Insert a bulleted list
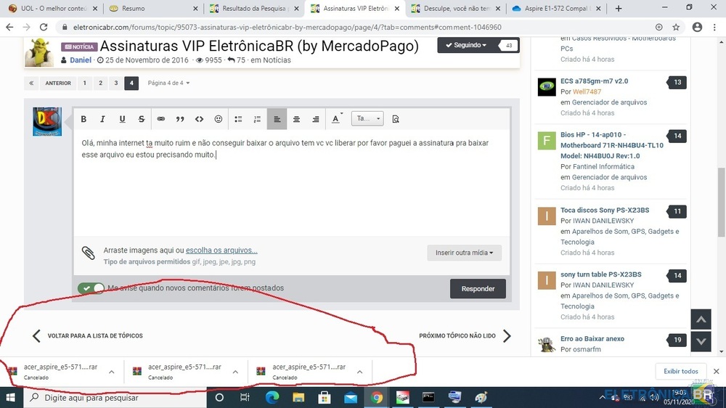This screenshot has width=726, height=408. pyautogui.click(x=238, y=119)
